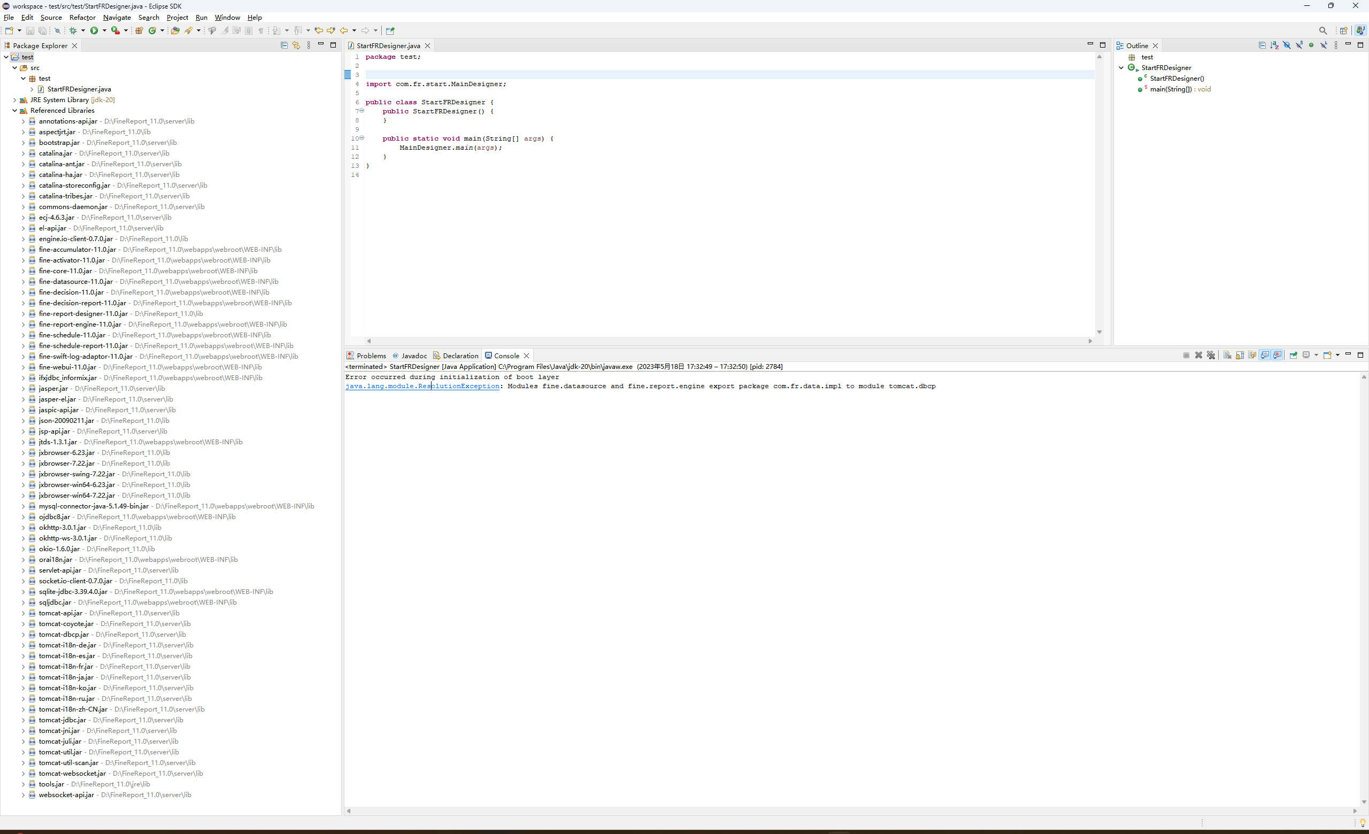Remove Launch in Console toolbar
This screenshot has width=1369, height=834.
(x=1198, y=355)
